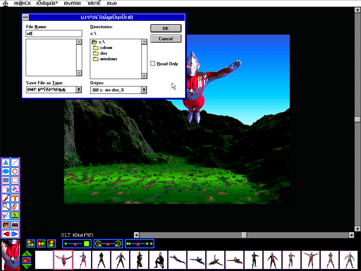Click the Ultraman portrait at bottom-left corner
This screenshot has height=271, width=361.
[x=11, y=255]
